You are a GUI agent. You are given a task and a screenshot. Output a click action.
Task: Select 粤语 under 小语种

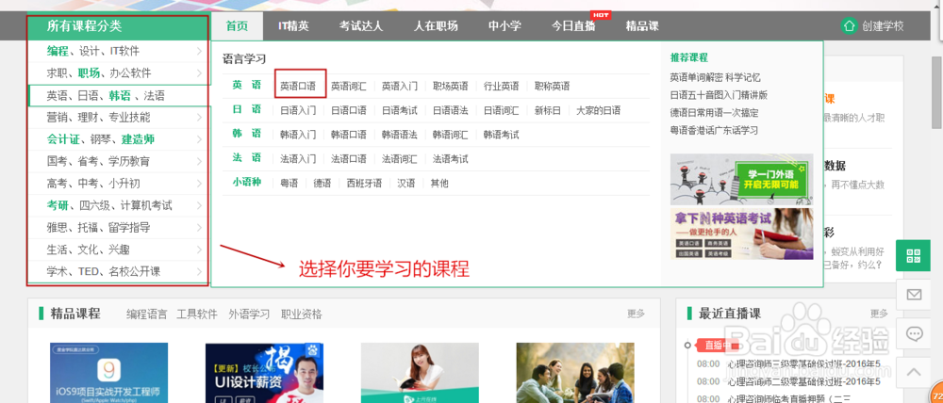pos(289,184)
